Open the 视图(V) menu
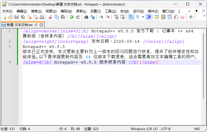This screenshot has height=132, width=207. [x=51, y=11]
